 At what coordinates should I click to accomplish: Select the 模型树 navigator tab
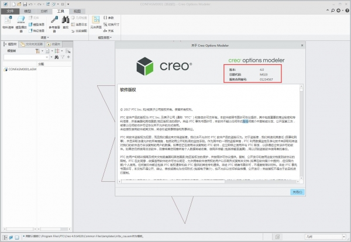click(11, 44)
